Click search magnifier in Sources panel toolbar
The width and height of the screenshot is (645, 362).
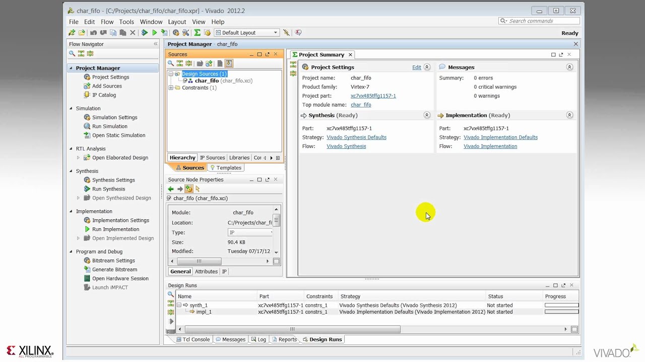click(x=171, y=63)
